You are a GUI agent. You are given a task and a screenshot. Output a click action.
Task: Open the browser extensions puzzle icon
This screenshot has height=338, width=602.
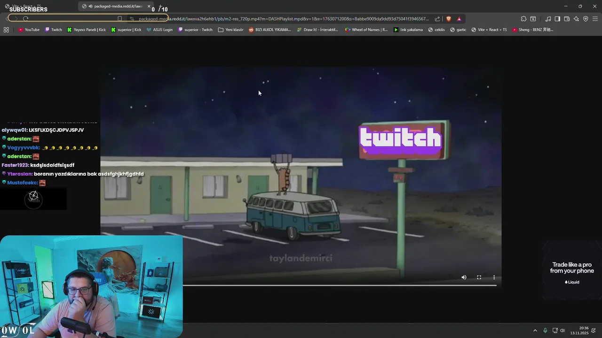(x=523, y=19)
